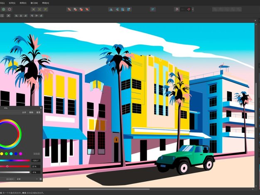The height and width of the screenshot is (195, 260).
Task: Select the magenta color channel dot
Action: pyautogui.click(x=21, y=154)
